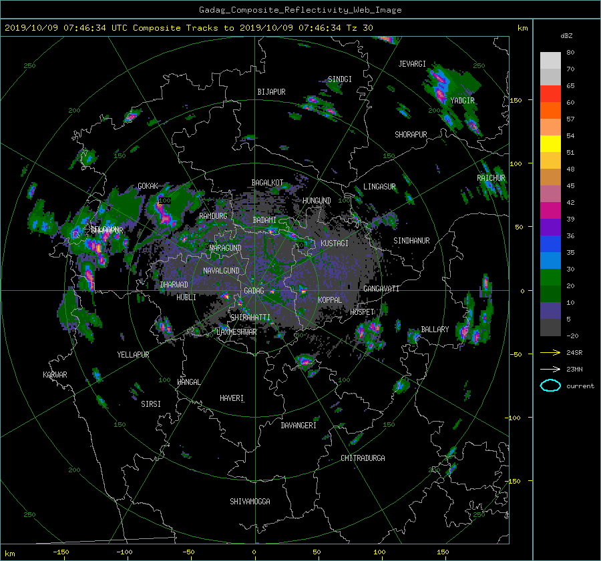Click the BIJAPUR city label
Viewport: 601px width, 561px height.
271,92
